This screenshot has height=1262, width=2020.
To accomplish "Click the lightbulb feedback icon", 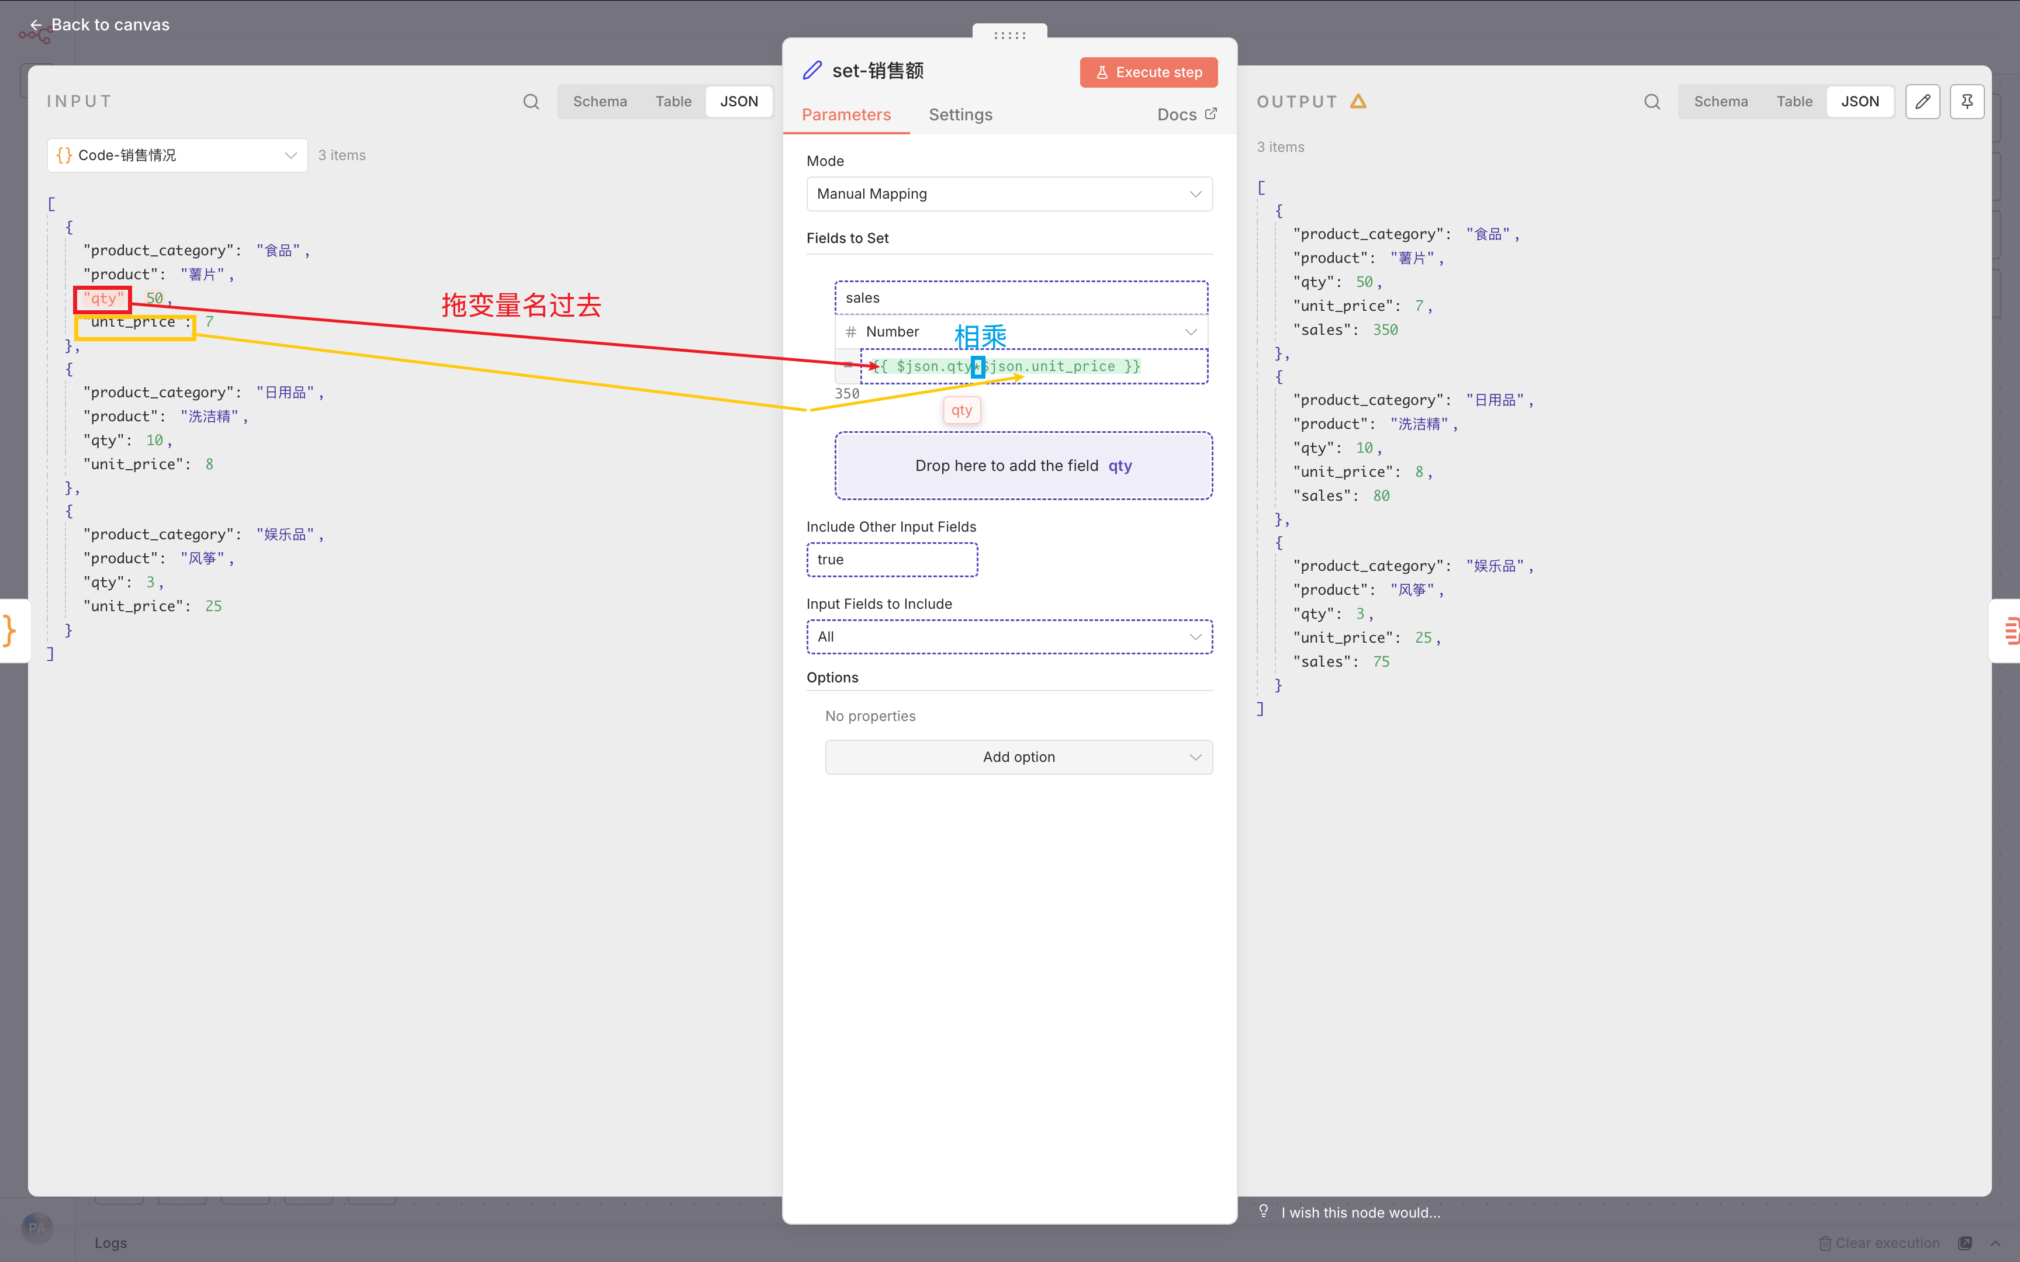I will (1264, 1211).
